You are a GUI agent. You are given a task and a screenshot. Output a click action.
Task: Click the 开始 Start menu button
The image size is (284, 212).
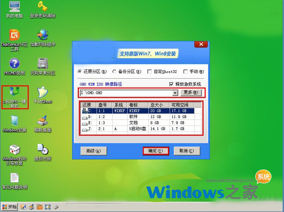tap(9, 207)
